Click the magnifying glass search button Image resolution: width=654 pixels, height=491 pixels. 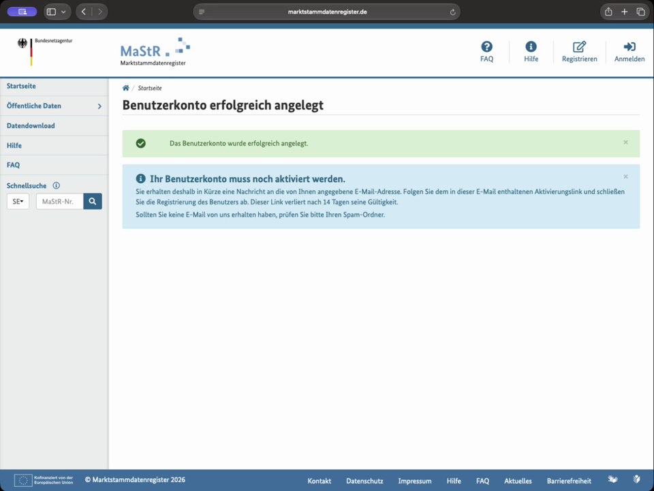[x=93, y=202]
